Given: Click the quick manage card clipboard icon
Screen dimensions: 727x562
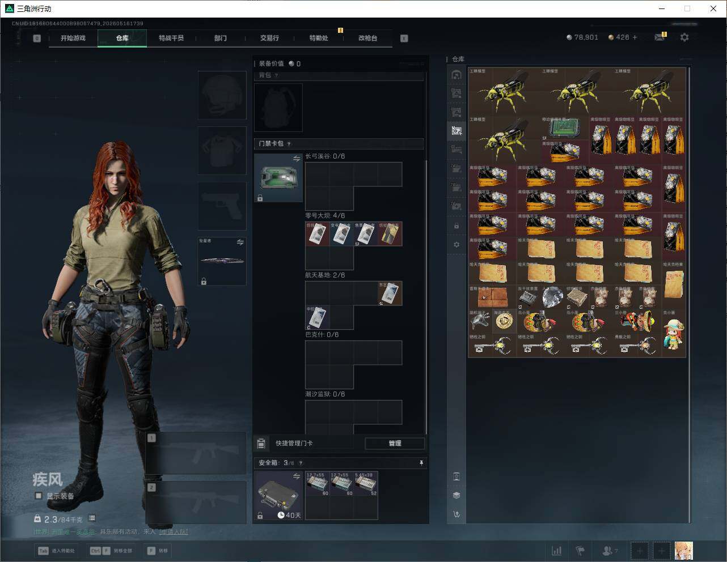Looking at the screenshot, I should click(261, 443).
